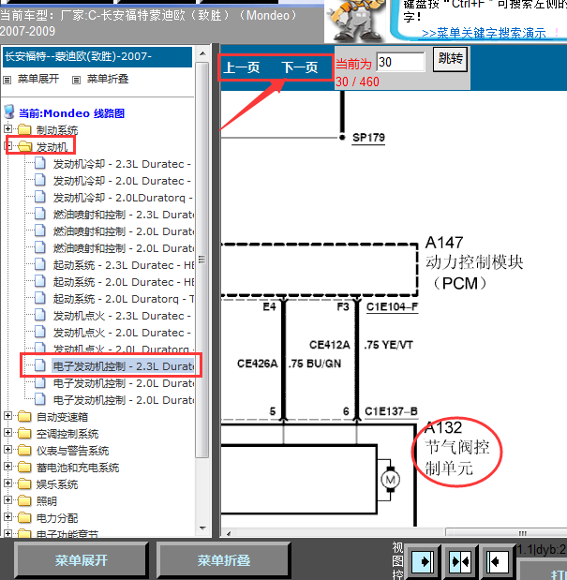Go to previous page with 上一页
This screenshot has width=567, height=580.
click(242, 67)
